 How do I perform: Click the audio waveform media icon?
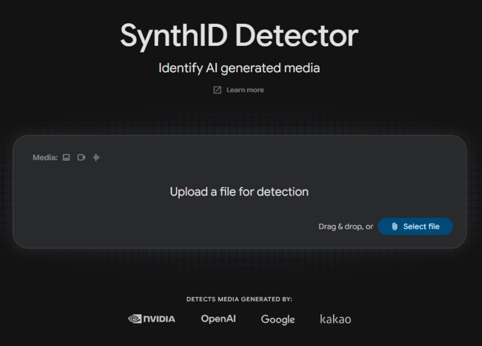click(96, 158)
